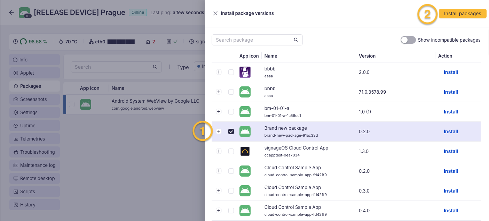This screenshot has width=489, height=221.
Task: Expand Cloud Control Sample App 0.4.0 row
Action: pos(219,211)
